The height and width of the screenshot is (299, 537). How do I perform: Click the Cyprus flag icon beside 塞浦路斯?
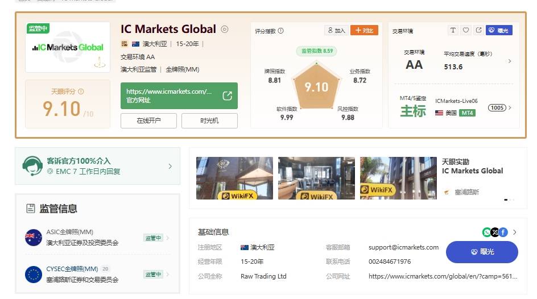[x=446, y=192]
